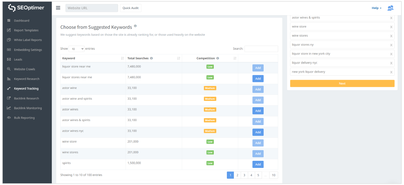Screen dimensions: 404x185
Task: Go to page 3 of results
Action: [x=244, y=175]
